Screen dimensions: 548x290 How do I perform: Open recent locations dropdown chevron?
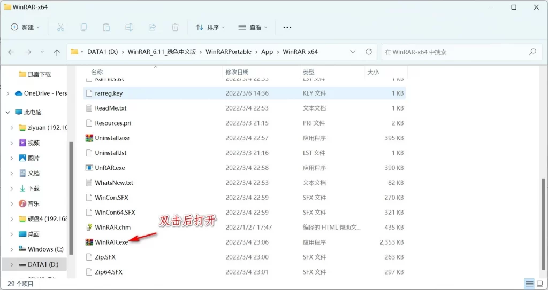click(x=42, y=52)
